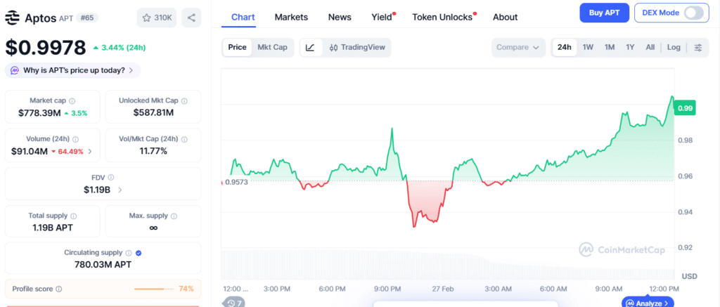
Task: Switch to TradingView candlestick chart
Action: 357,47
